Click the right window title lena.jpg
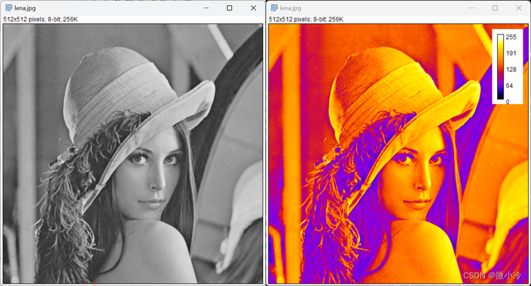Image resolution: width=531 pixels, height=286 pixels. pos(291,8)
